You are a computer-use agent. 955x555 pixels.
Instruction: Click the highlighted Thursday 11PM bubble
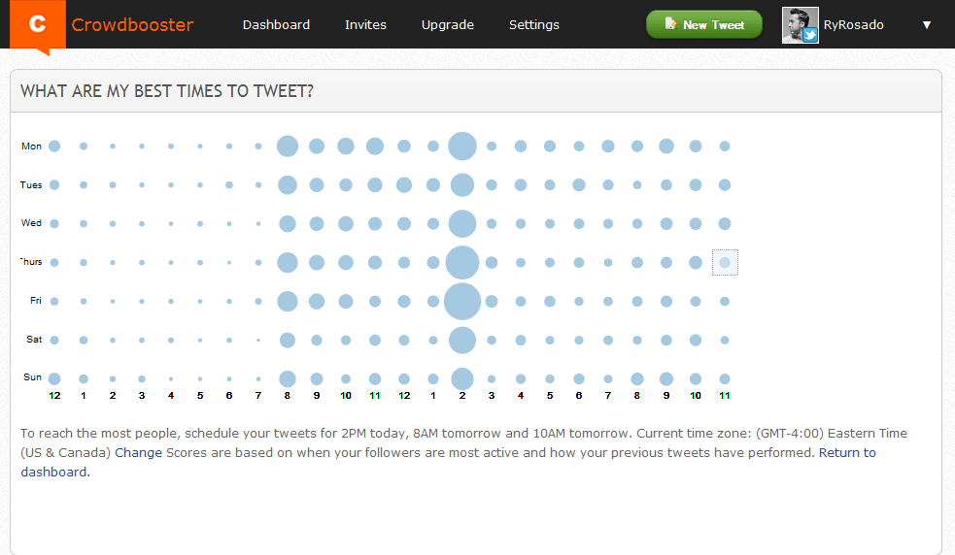[725, 263]
